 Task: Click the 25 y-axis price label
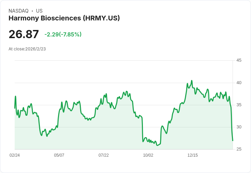tap(239, 149)
